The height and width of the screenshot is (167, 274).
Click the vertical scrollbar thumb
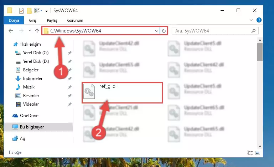(x=260, y=52)
